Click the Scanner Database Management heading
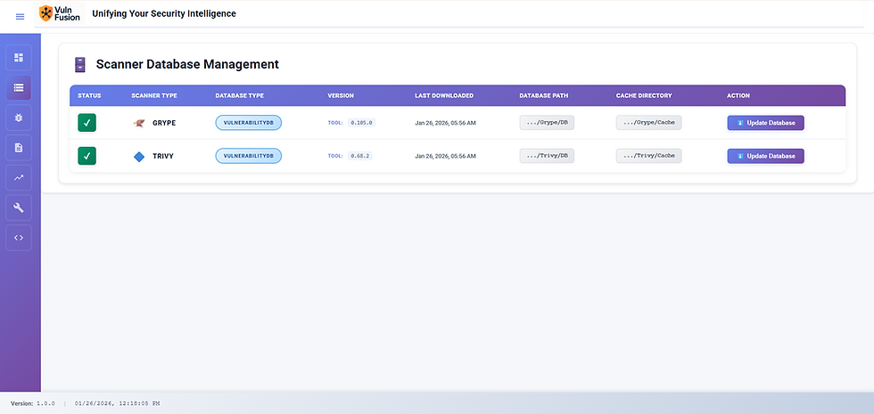Viewport: 874px width, 414px height. (x=187, y=64)
